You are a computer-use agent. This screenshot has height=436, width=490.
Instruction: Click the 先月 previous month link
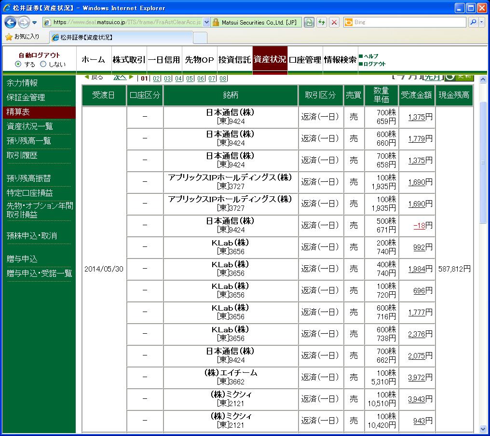click(432, 77)
